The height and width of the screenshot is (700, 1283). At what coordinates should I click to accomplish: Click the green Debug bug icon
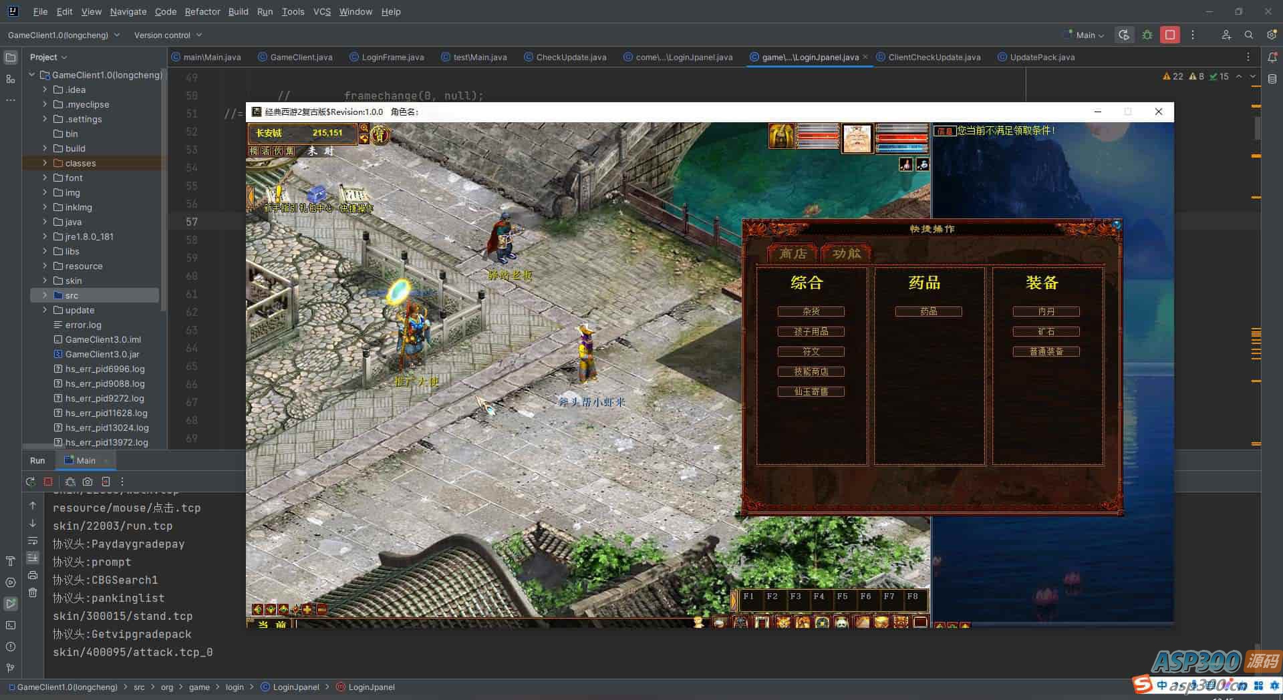[1147, 35]
